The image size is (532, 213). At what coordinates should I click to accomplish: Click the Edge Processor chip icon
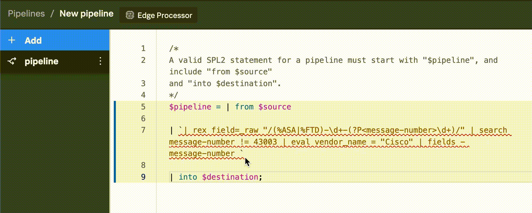130,15
